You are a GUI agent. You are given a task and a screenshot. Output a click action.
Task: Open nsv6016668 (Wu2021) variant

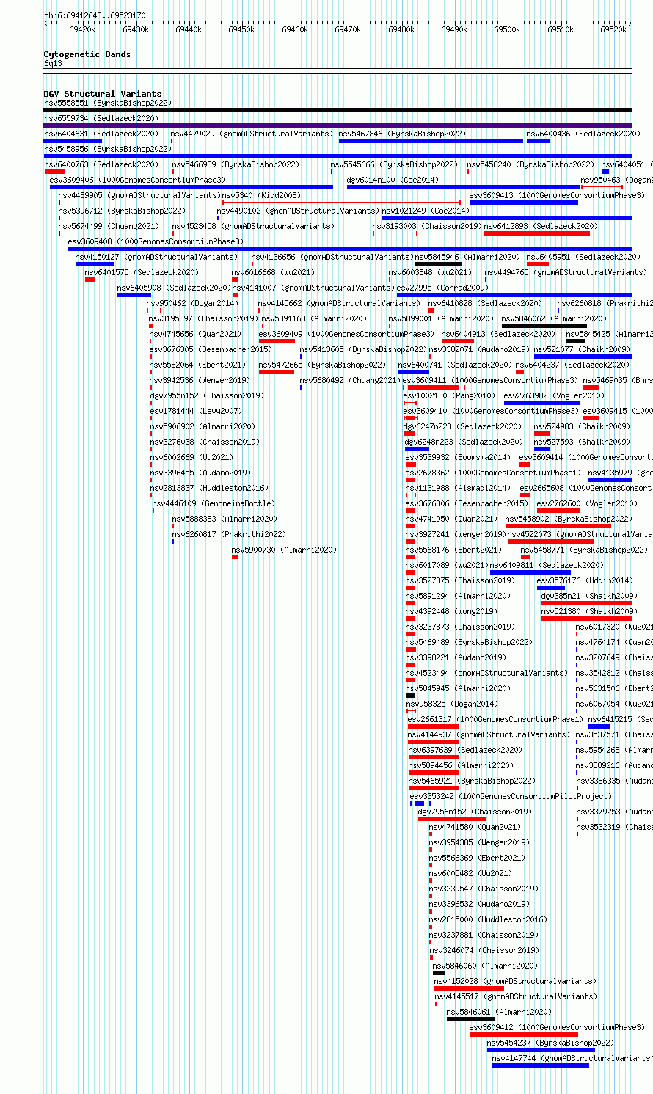tap(273, 273)
